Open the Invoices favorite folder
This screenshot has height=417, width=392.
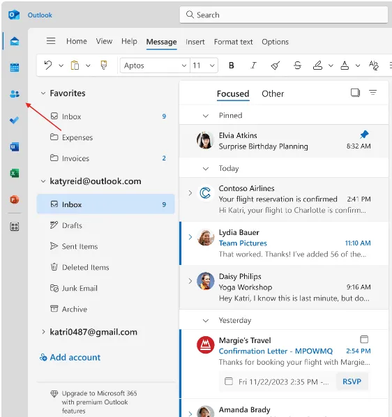(x=106, y=158)
